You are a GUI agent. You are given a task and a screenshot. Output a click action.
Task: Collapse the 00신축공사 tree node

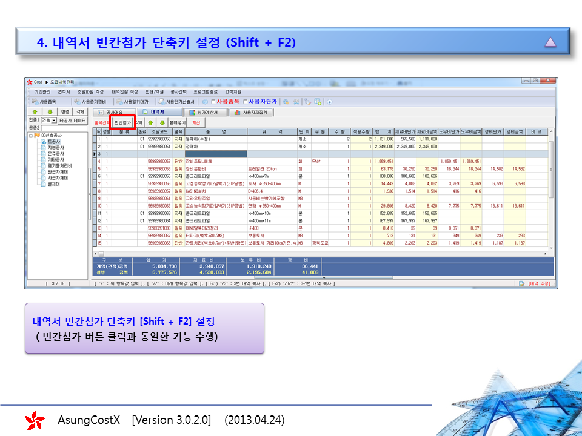coord(31,136)
